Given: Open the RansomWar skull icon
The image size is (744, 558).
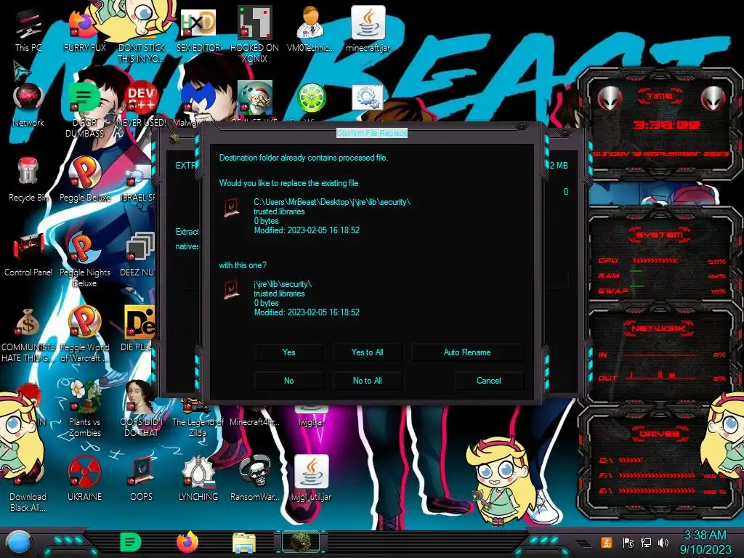Looking at the screenshot, I should [x=255, y=478].
